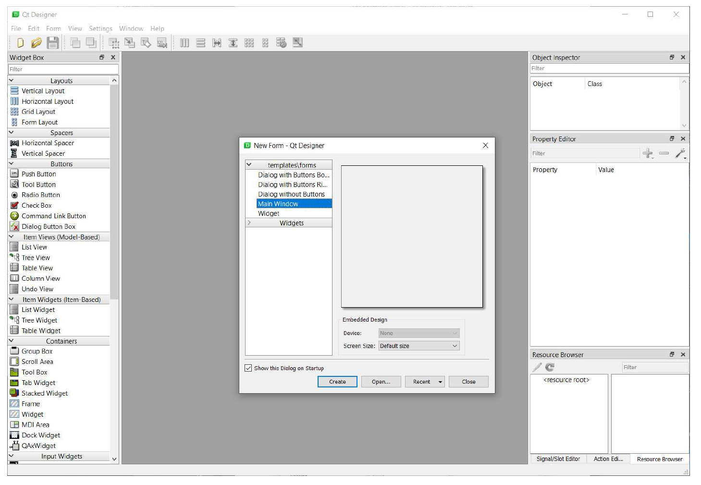Click Lay Out Vertically in Splitter icon
This screenshot has width=701, height=485.
coord(233,43)
